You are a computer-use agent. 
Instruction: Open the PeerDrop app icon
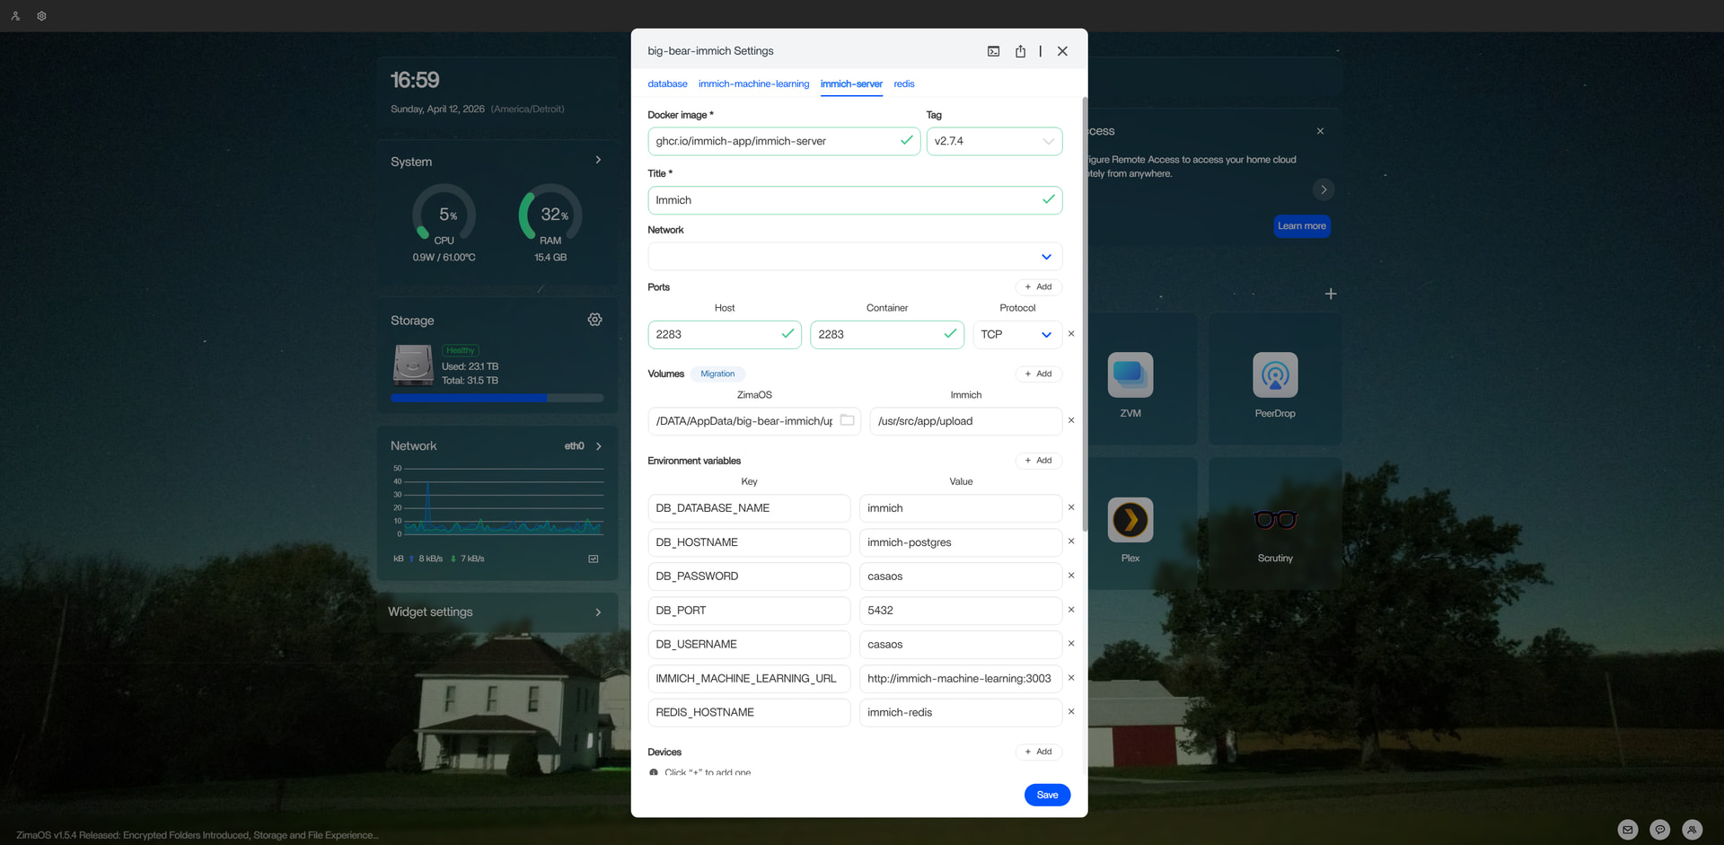click(1274, 375)
